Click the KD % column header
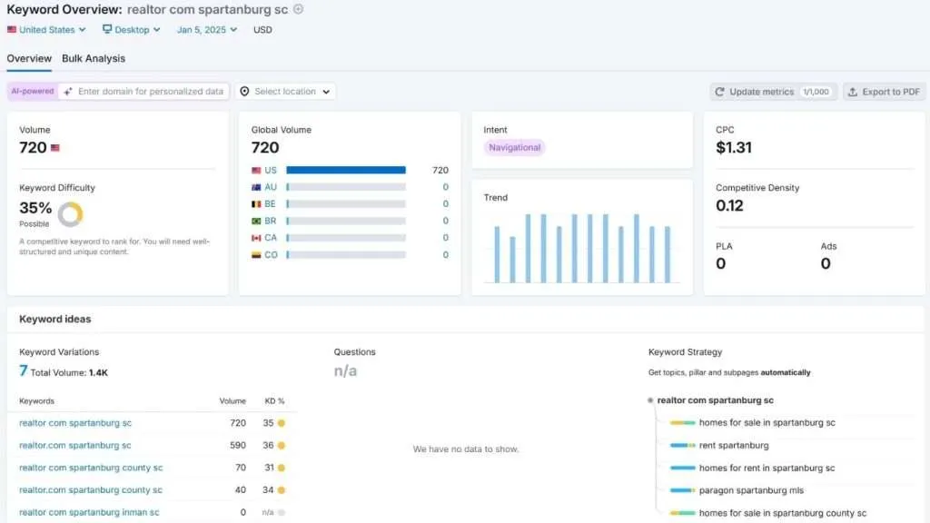This screenshot has height=523, width=930. [274, 400]
